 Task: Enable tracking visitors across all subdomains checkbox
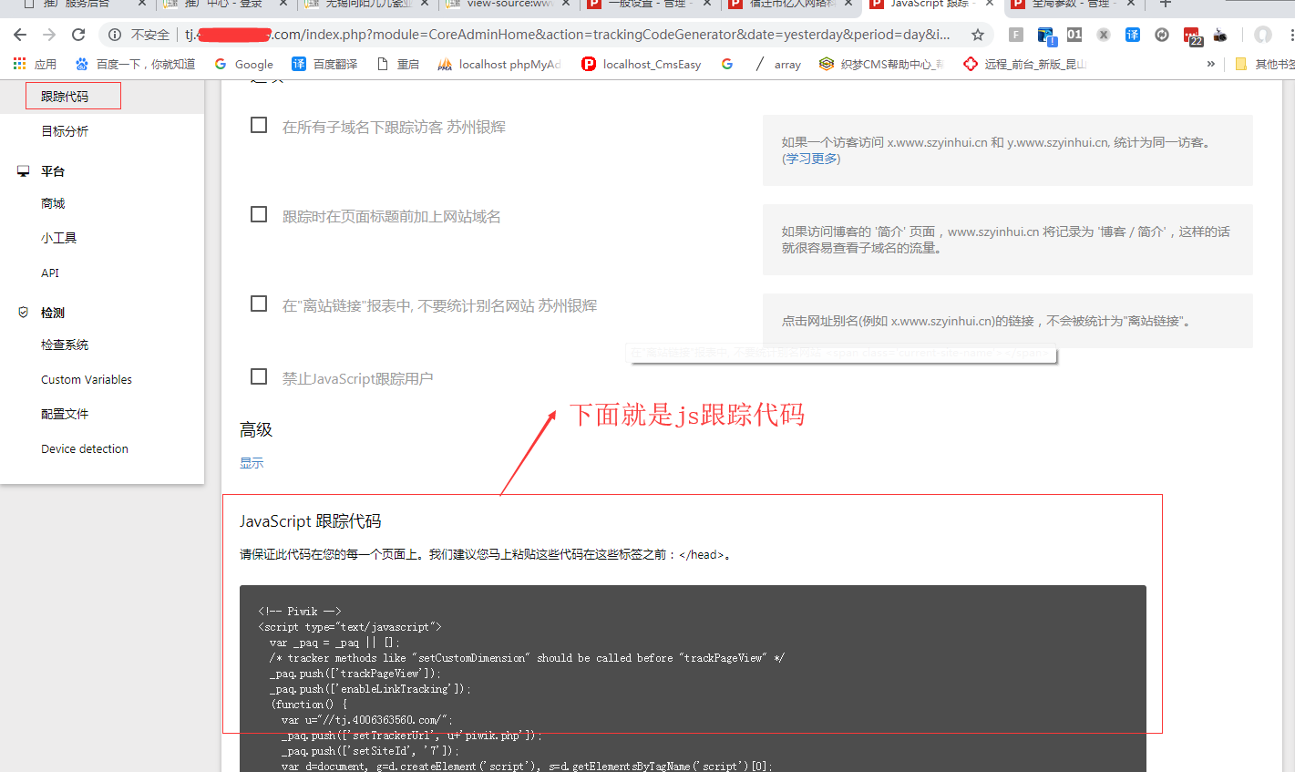pyautogui.click(x=259, y=125)
